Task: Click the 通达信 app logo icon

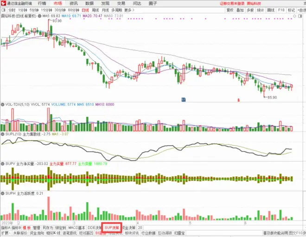Action: (3, 3)
